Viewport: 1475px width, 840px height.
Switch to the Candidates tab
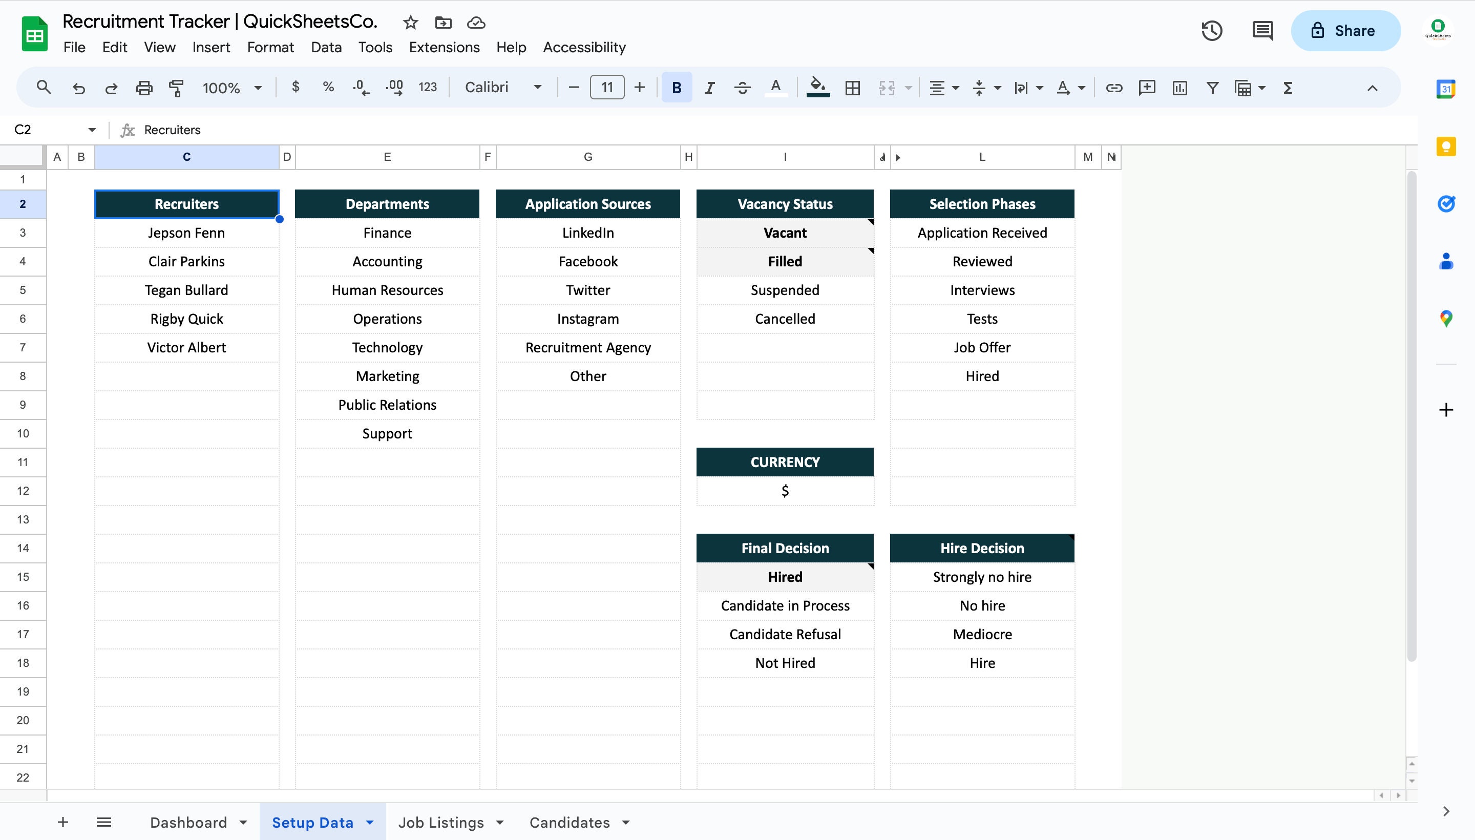point(570,822)
